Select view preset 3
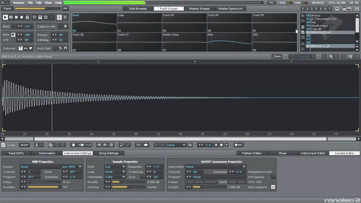Screen dimensions: 361x203 click(x=312, y=9)
